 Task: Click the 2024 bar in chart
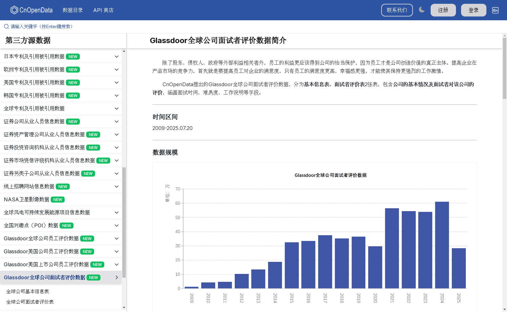(x=442, y=245)
